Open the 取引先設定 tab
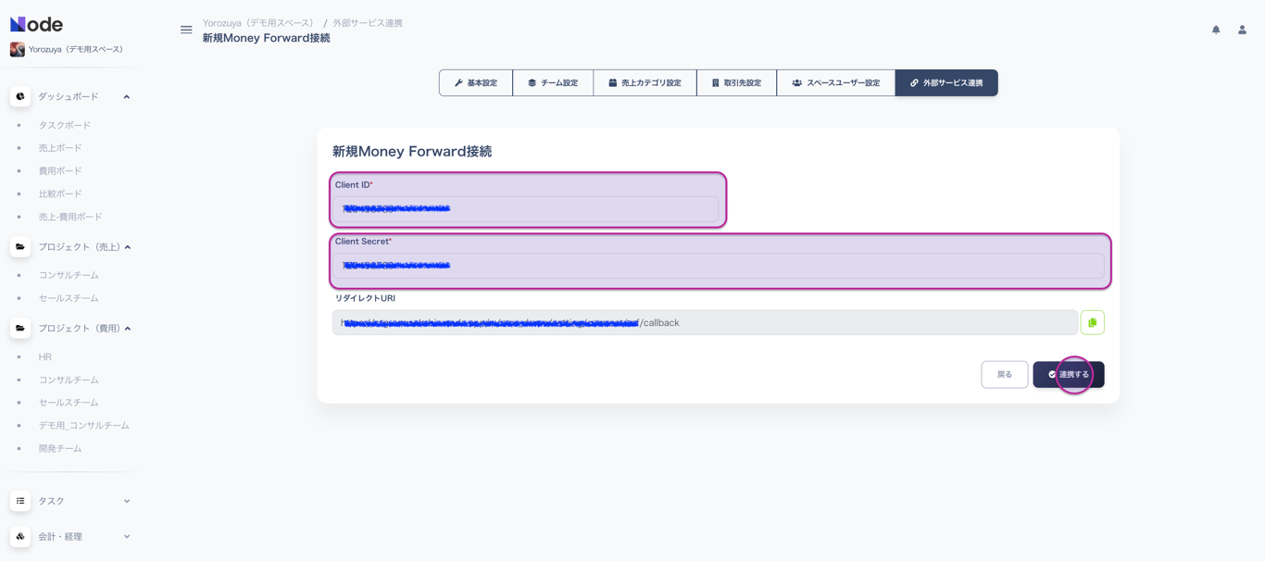 coord(736,82)
